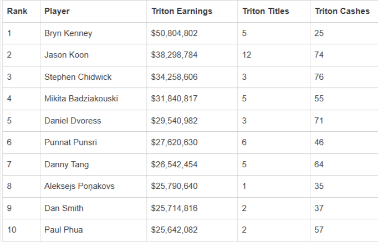Click the $50,804,802 earnings value
Image resolution: width=378 pixels, height=242 pixels.
[174, 33]
